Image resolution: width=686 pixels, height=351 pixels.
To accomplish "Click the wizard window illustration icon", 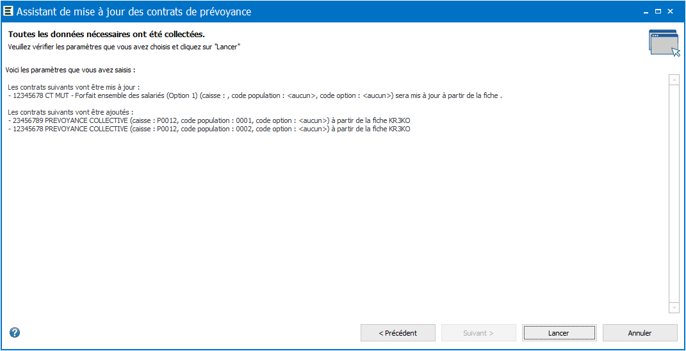I will (665, 44).
